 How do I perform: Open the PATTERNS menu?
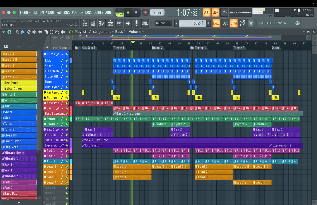63,12
